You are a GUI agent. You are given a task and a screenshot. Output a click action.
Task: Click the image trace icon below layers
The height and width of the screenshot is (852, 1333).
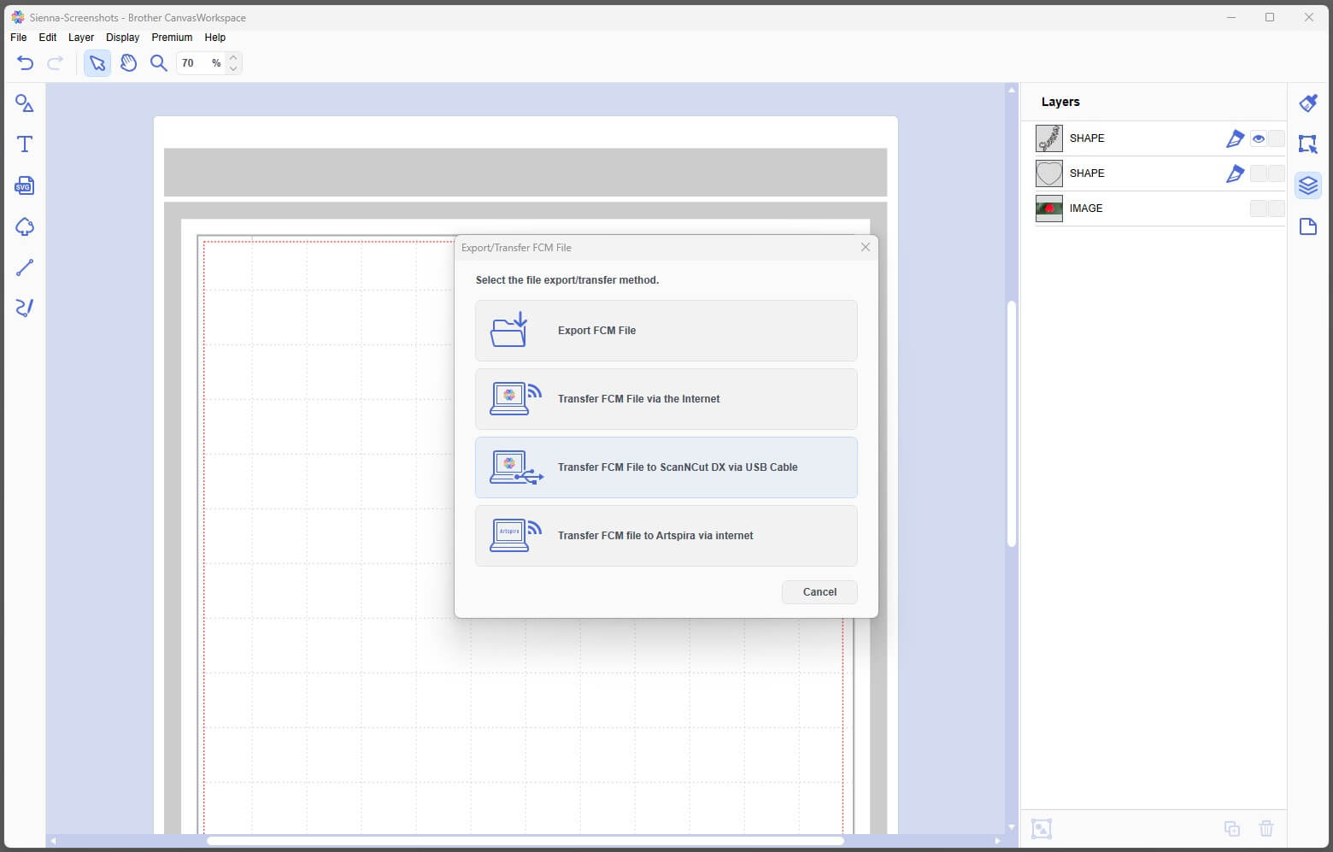tap(1041, 828)
